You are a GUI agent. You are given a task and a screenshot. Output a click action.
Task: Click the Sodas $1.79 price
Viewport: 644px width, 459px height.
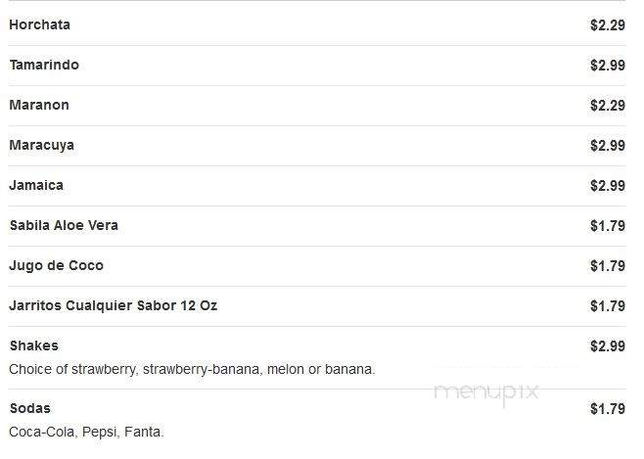(x=608, y=409)
